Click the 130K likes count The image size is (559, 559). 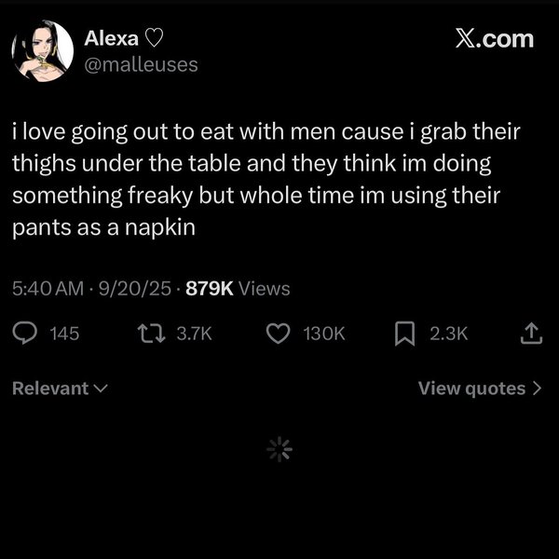(324, 334)
